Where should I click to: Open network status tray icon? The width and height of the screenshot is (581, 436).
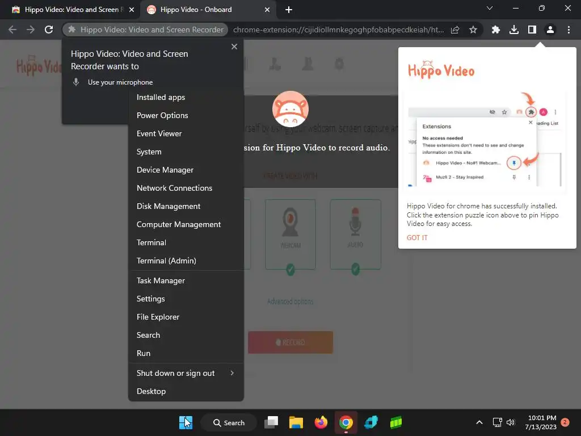tap(497, 422)
